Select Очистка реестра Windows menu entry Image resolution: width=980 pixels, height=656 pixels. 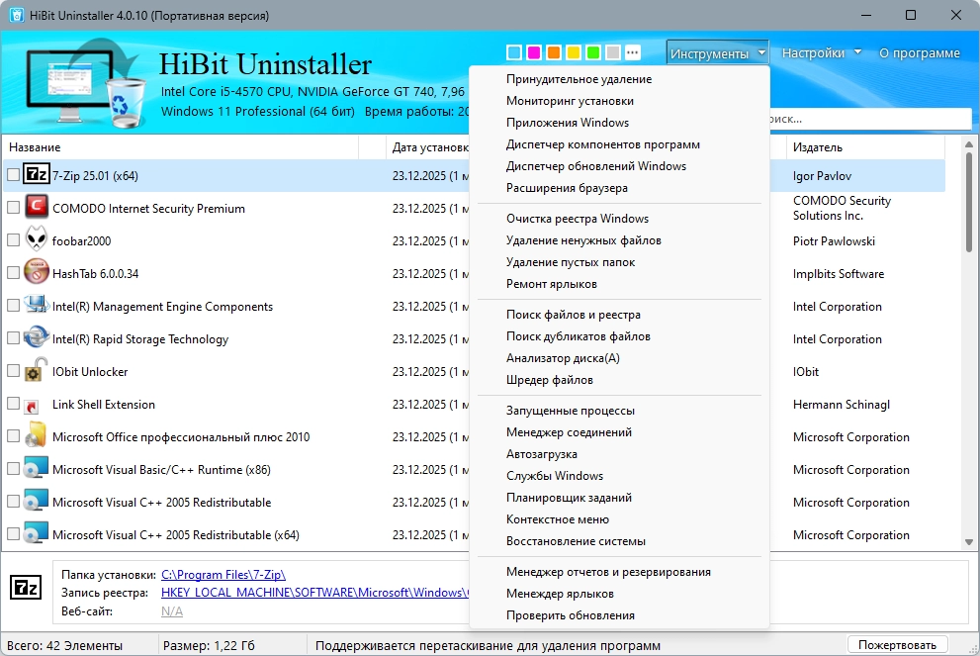pyautogui.click(x=578, y=219)
